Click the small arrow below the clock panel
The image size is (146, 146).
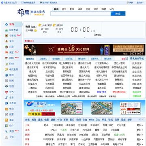click(85, 38)
